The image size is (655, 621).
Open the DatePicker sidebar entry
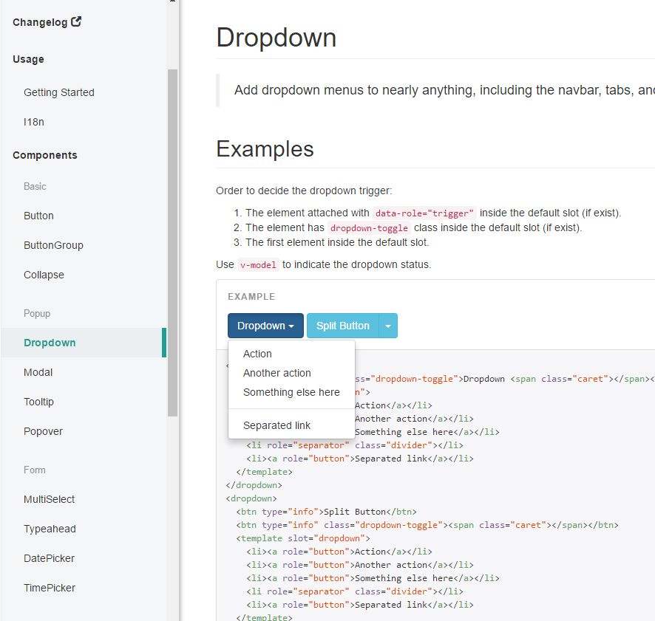coord(49,558)
